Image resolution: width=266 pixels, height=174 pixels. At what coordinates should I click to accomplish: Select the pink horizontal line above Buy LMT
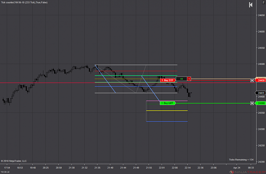(167, 101)
